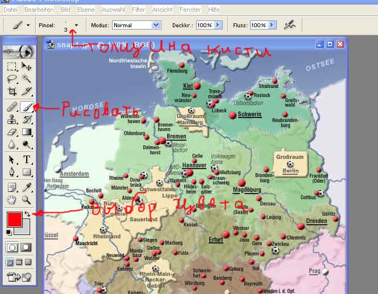
Task: Switch to Full Screen with menu bar
Action: point(19,262)
